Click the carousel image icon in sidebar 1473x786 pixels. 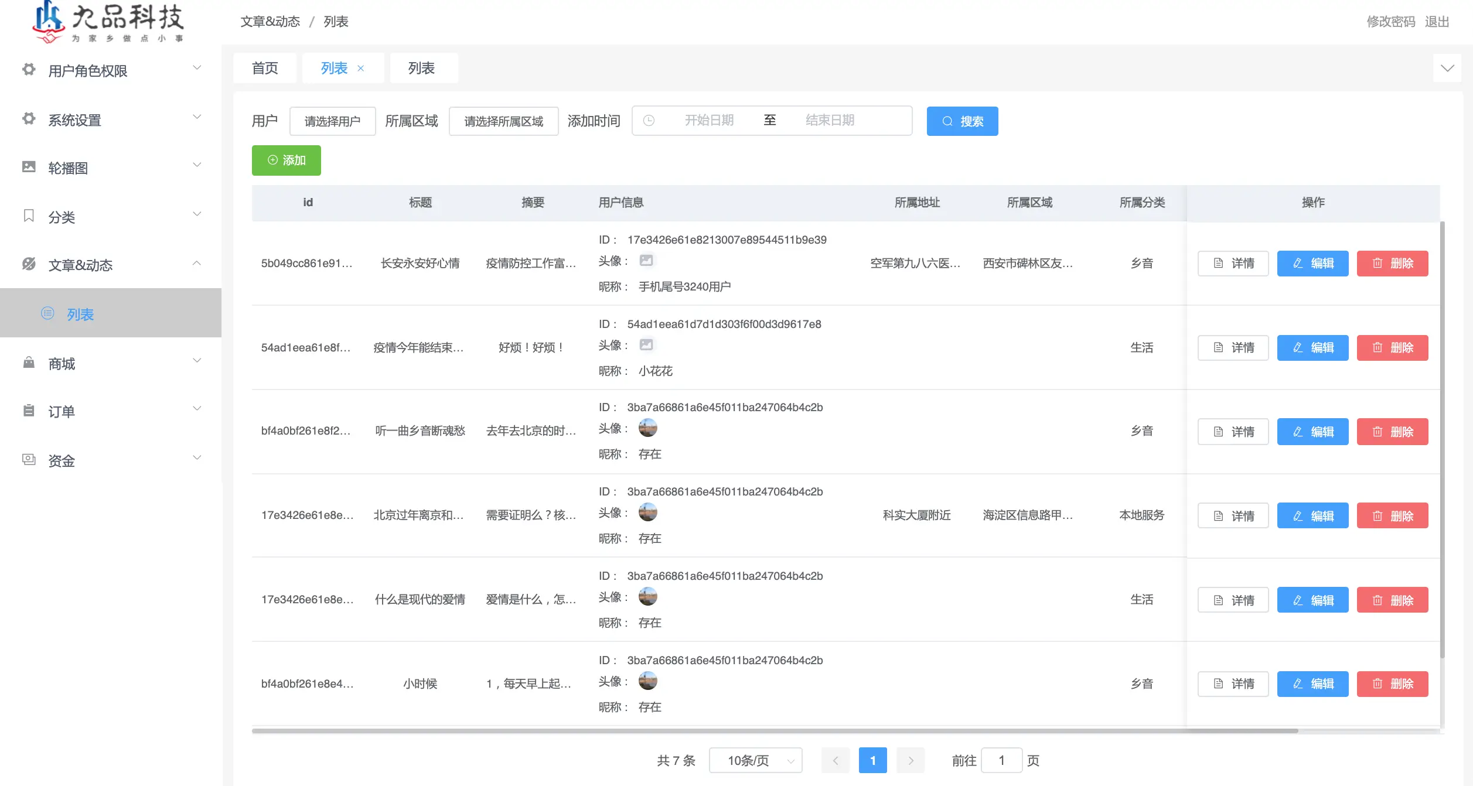click(29, 167)
